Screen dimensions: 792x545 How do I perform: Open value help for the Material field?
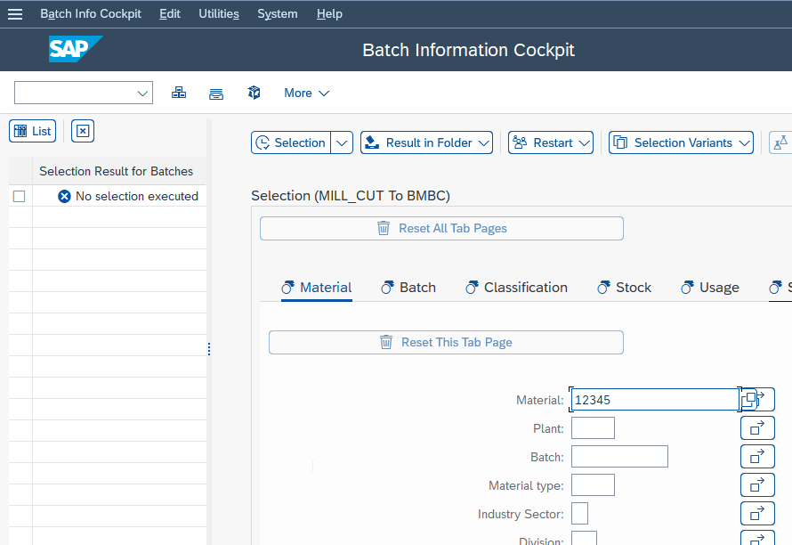[x=748, y=399]
